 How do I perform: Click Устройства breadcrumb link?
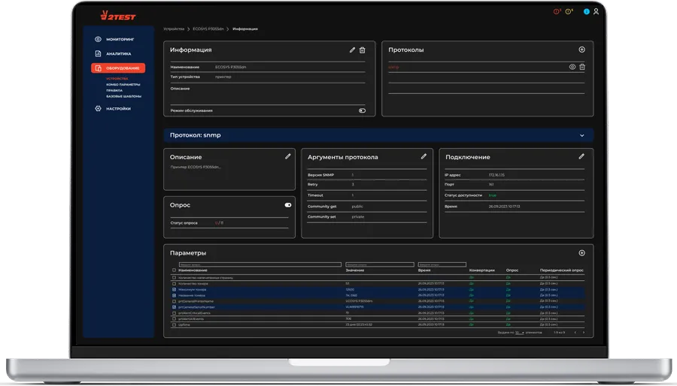[174, 29]
